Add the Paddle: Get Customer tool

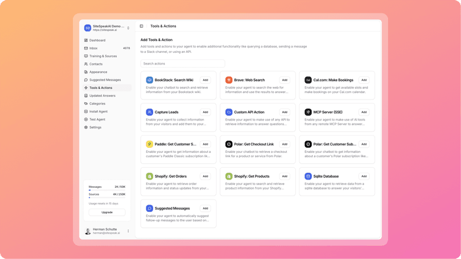(x=205, y=144)
